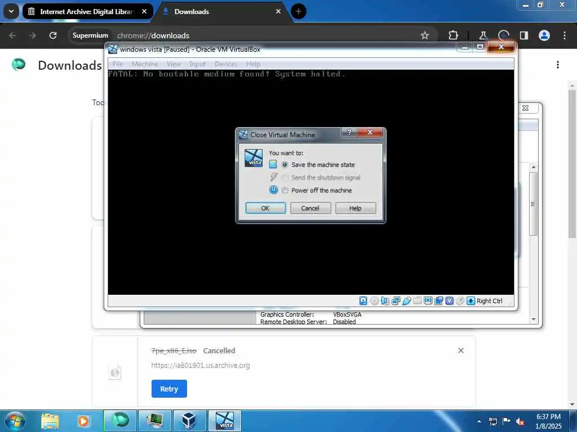Switch to the vista VM taskbar icon
Screen dimensions: 577x432
point(225,421)
